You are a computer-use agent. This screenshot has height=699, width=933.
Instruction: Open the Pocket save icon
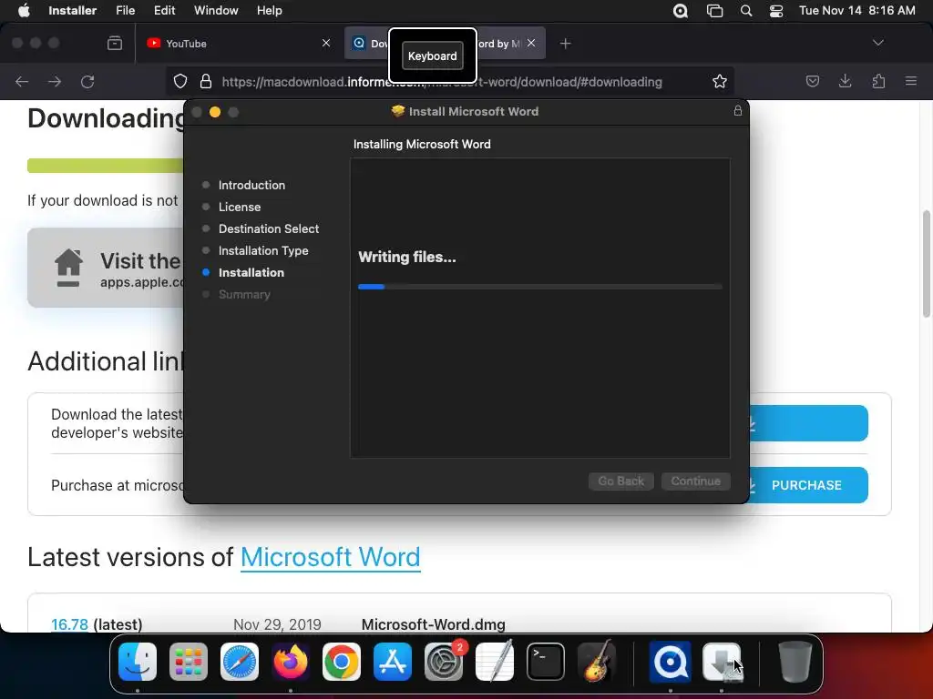point(812,81)
